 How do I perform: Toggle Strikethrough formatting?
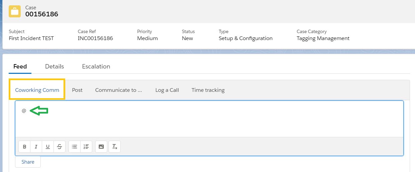[x=59, y=147]
